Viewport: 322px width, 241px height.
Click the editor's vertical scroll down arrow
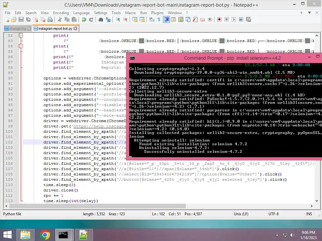coord(317,201)
